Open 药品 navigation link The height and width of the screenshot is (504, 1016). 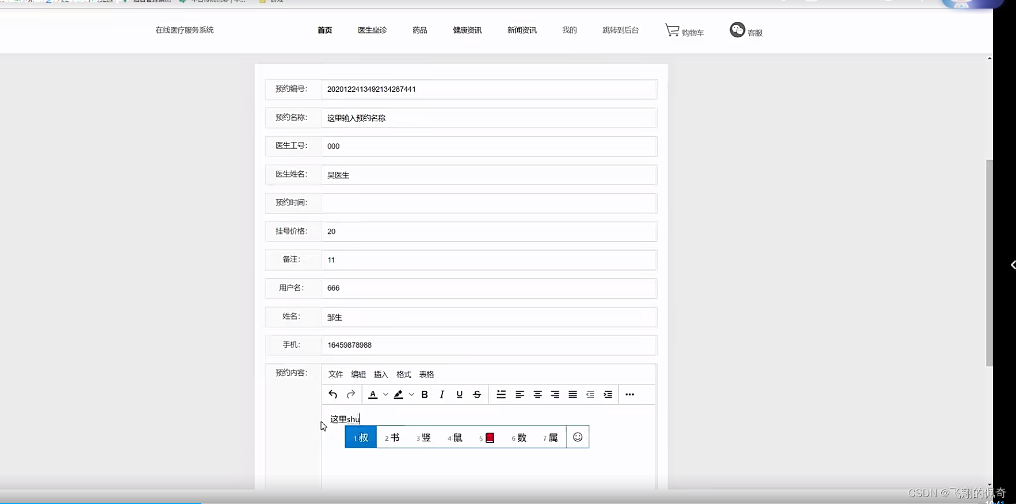pos(419,30)
